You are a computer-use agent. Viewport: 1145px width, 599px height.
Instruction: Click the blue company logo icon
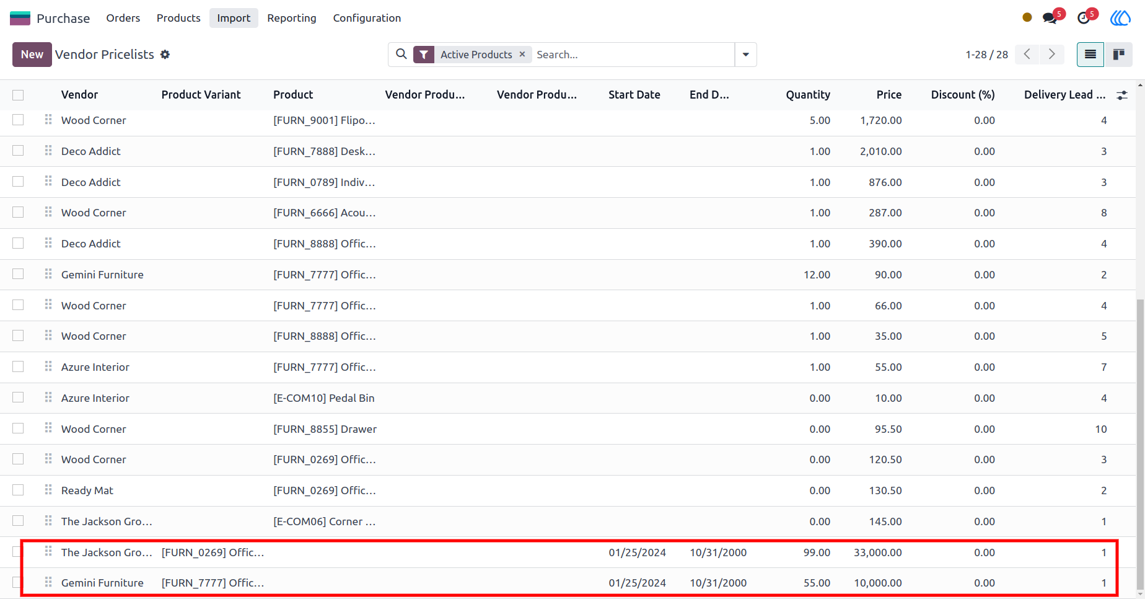click(x=1120, y=18)
